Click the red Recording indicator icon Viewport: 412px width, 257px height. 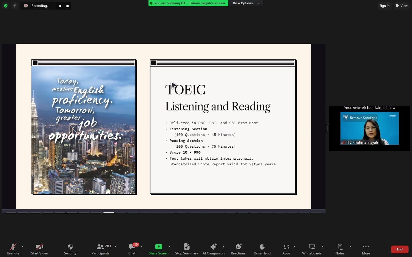tap(26, 6)
